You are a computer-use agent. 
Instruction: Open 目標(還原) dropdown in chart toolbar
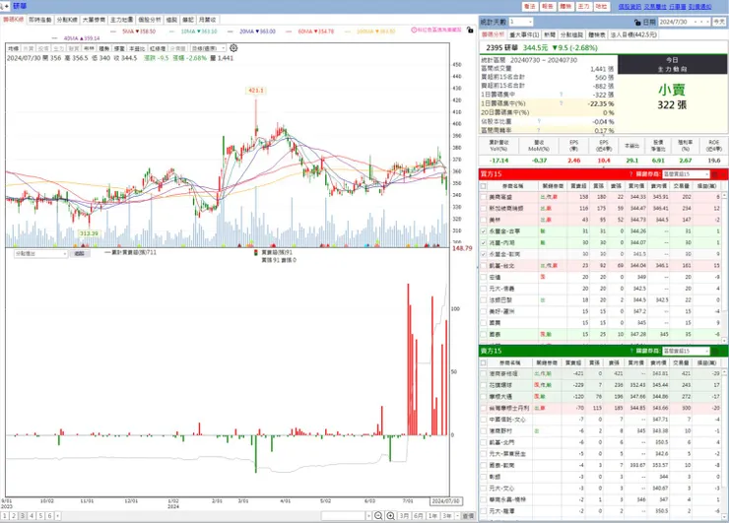point(208,48)
